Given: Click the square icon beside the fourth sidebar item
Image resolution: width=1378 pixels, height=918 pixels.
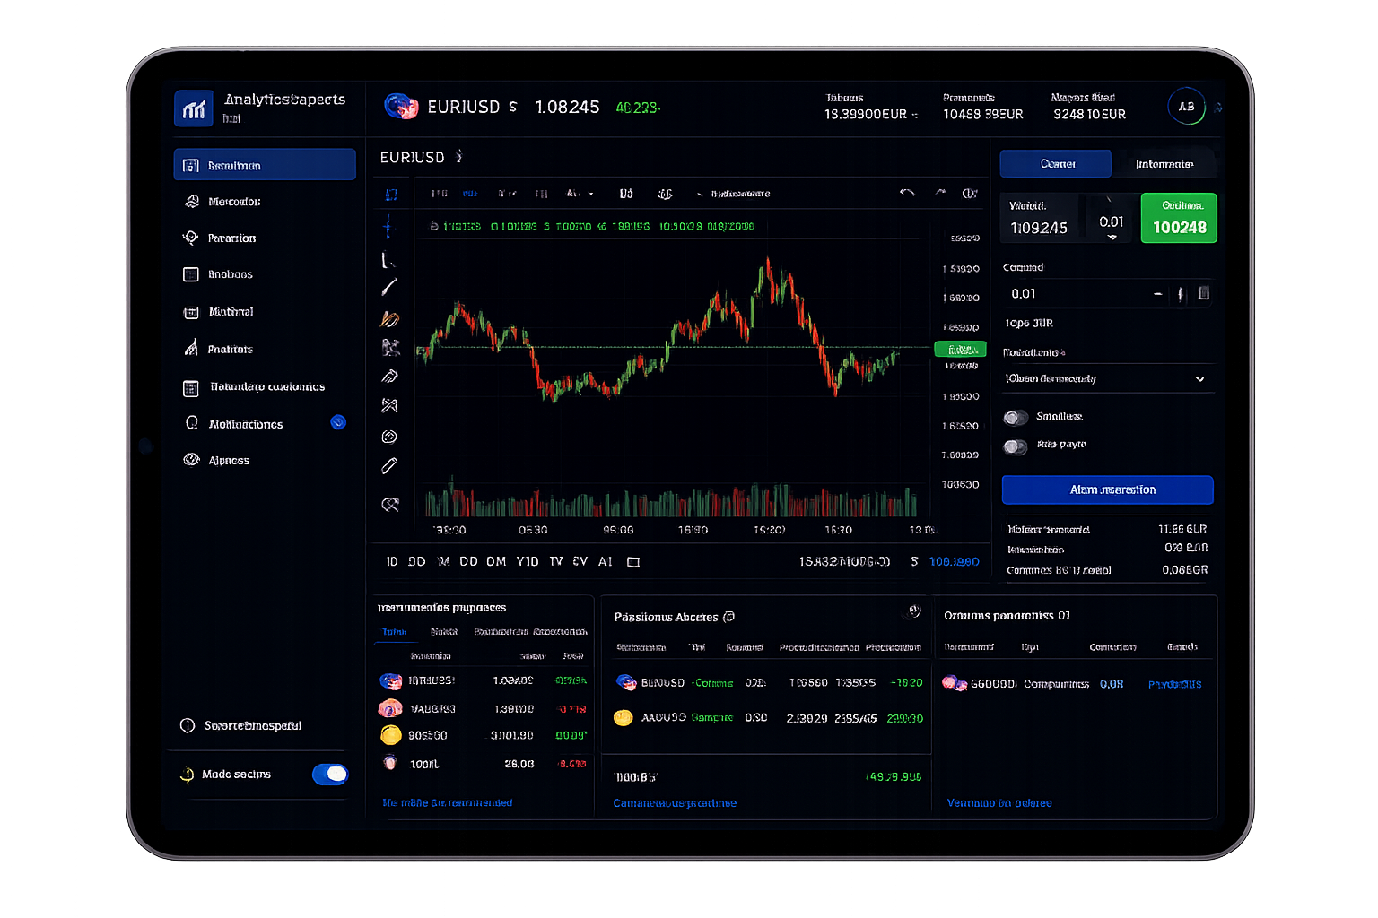Looking at the screenshot, I should click(x=190, y=274).
